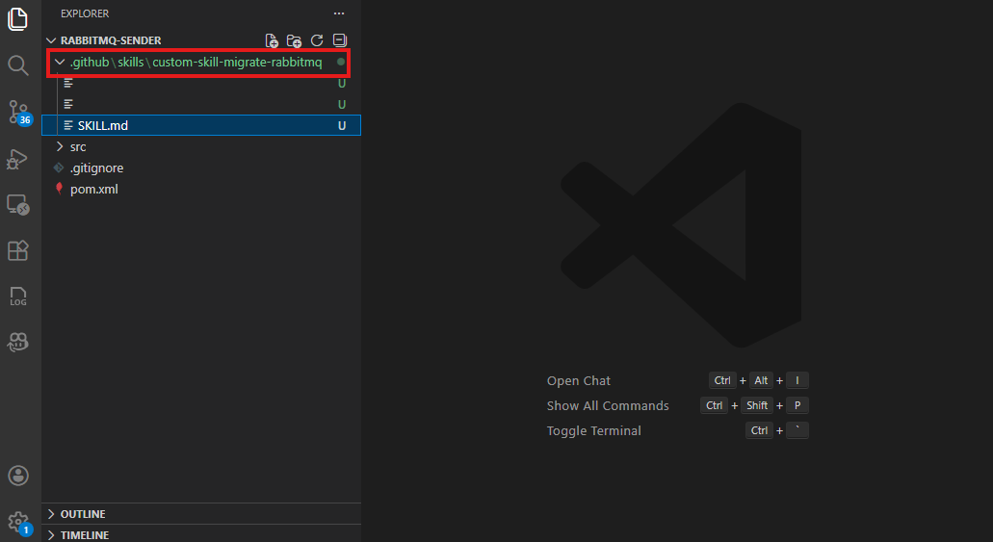Open the Run and Debug view
Screen dimensions: 993x542
pyautogui.click(x=18, y=159)
